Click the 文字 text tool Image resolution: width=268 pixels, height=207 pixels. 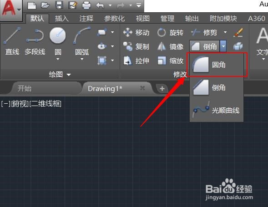coord(262,42)
